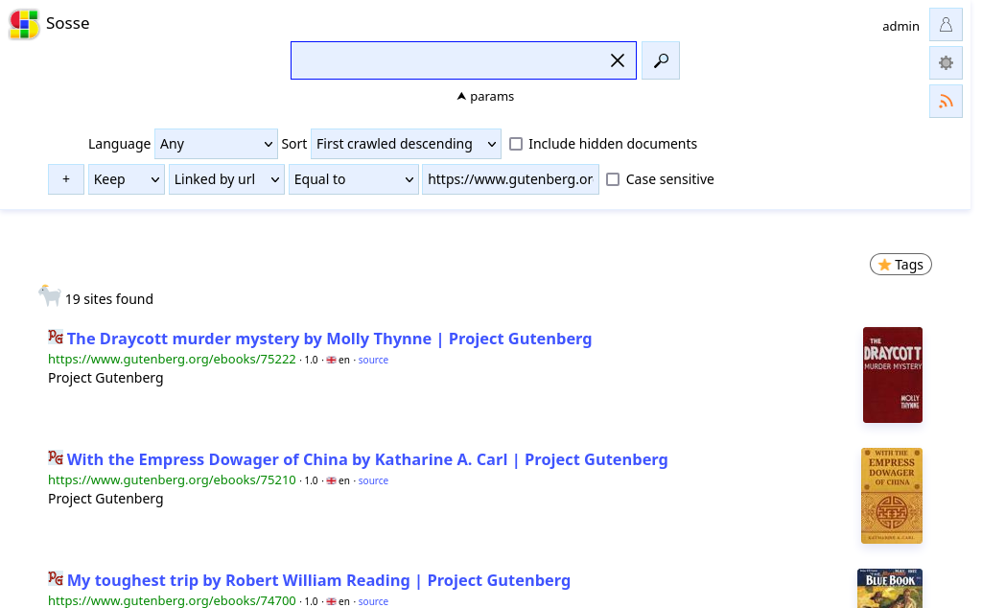Open source link for Empress Dowager result

[373, 480]
